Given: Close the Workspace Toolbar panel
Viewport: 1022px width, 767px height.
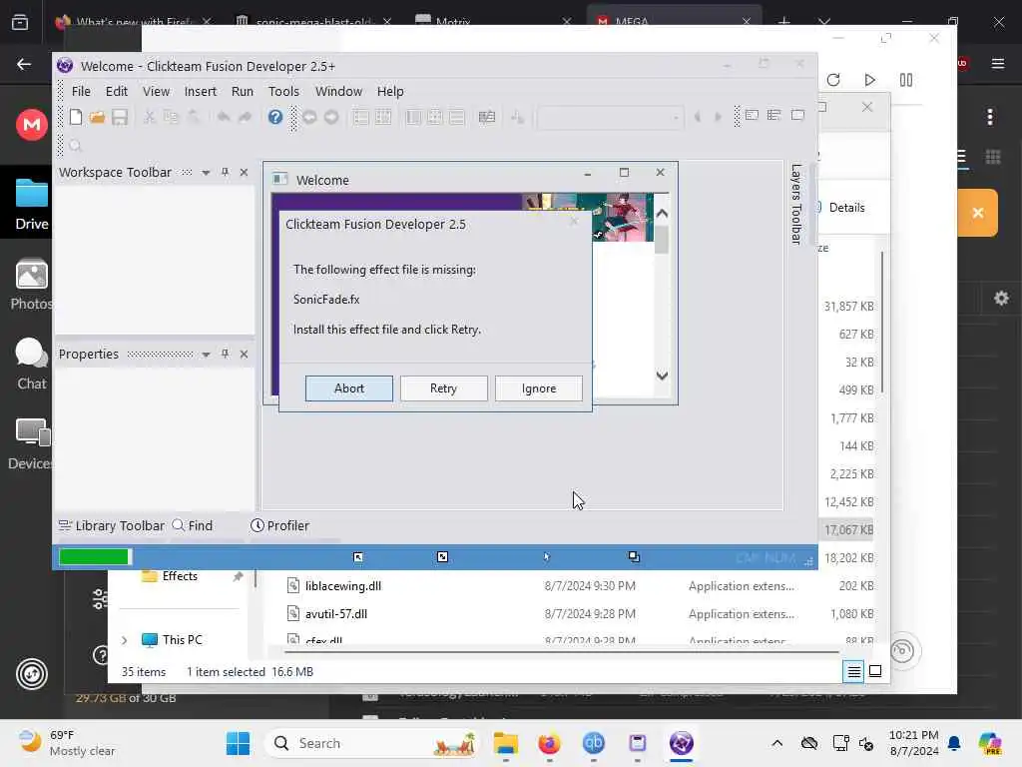Looking at the screenshot, I should [244, 172].
